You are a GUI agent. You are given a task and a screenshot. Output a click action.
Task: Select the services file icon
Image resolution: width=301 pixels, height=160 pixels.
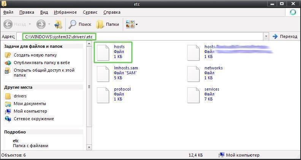(x=193, y=95)
